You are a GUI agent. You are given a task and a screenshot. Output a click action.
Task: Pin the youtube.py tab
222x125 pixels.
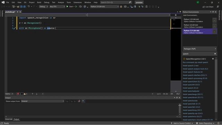pyautogui.click(x=18, y=12)
